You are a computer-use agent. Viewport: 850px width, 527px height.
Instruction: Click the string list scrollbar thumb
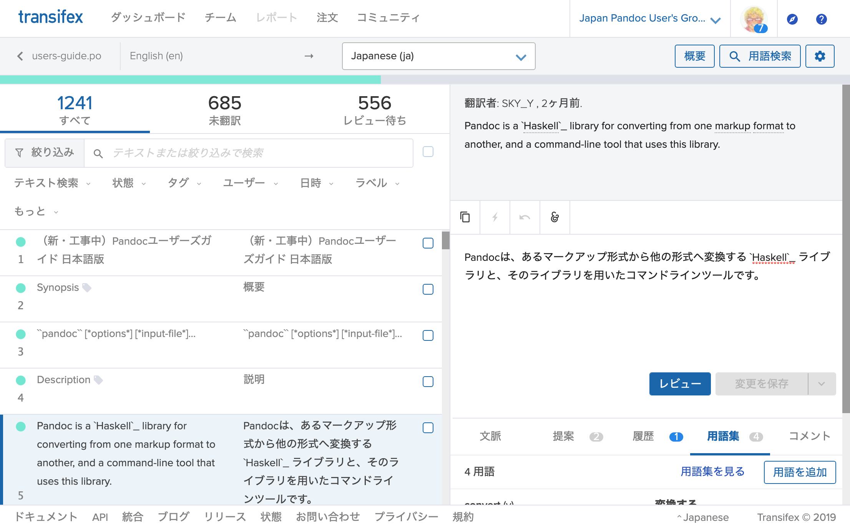446,240
